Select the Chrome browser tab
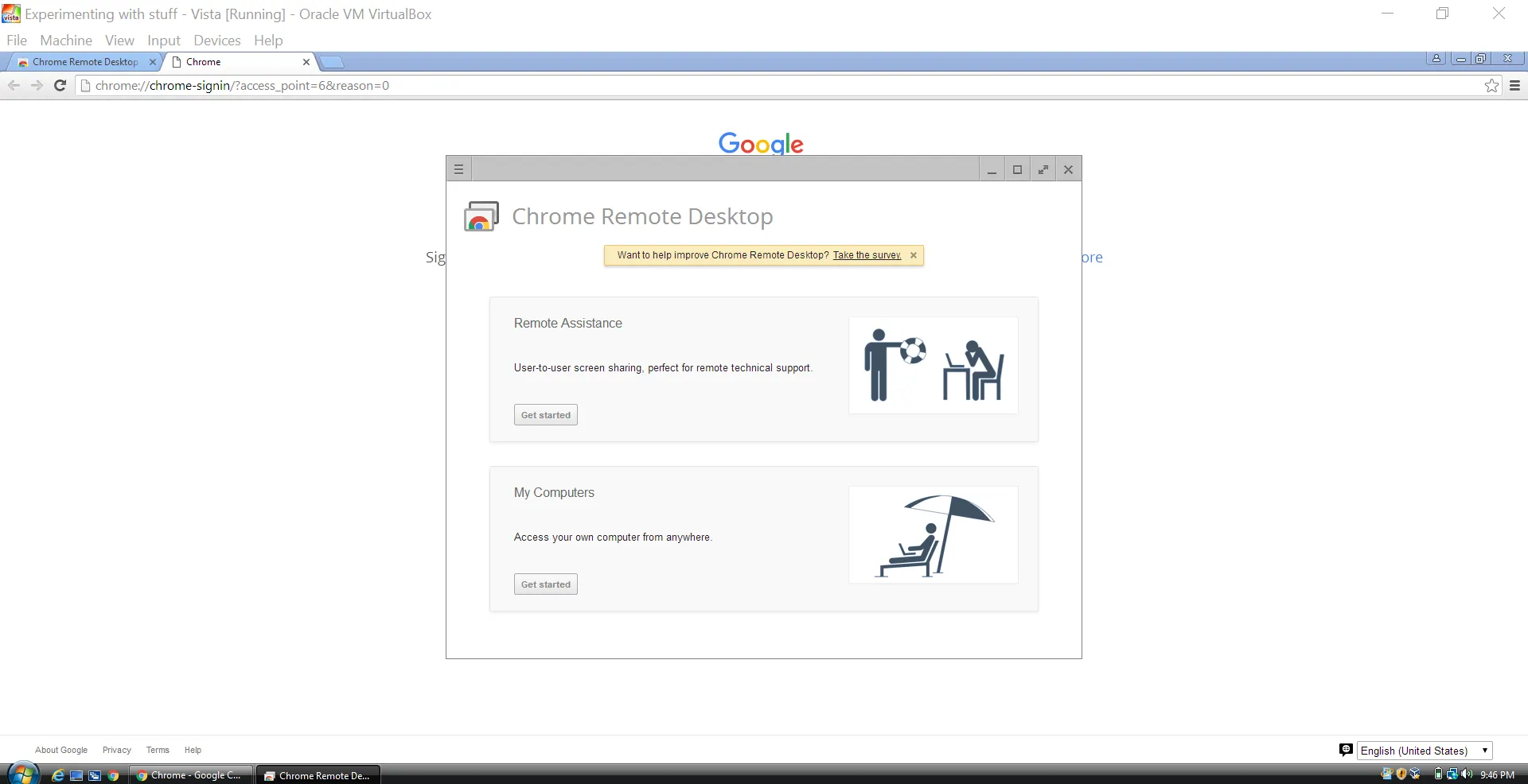This screenshot has height=784, width=1528. pyautogui.click(x=239, y=62)
